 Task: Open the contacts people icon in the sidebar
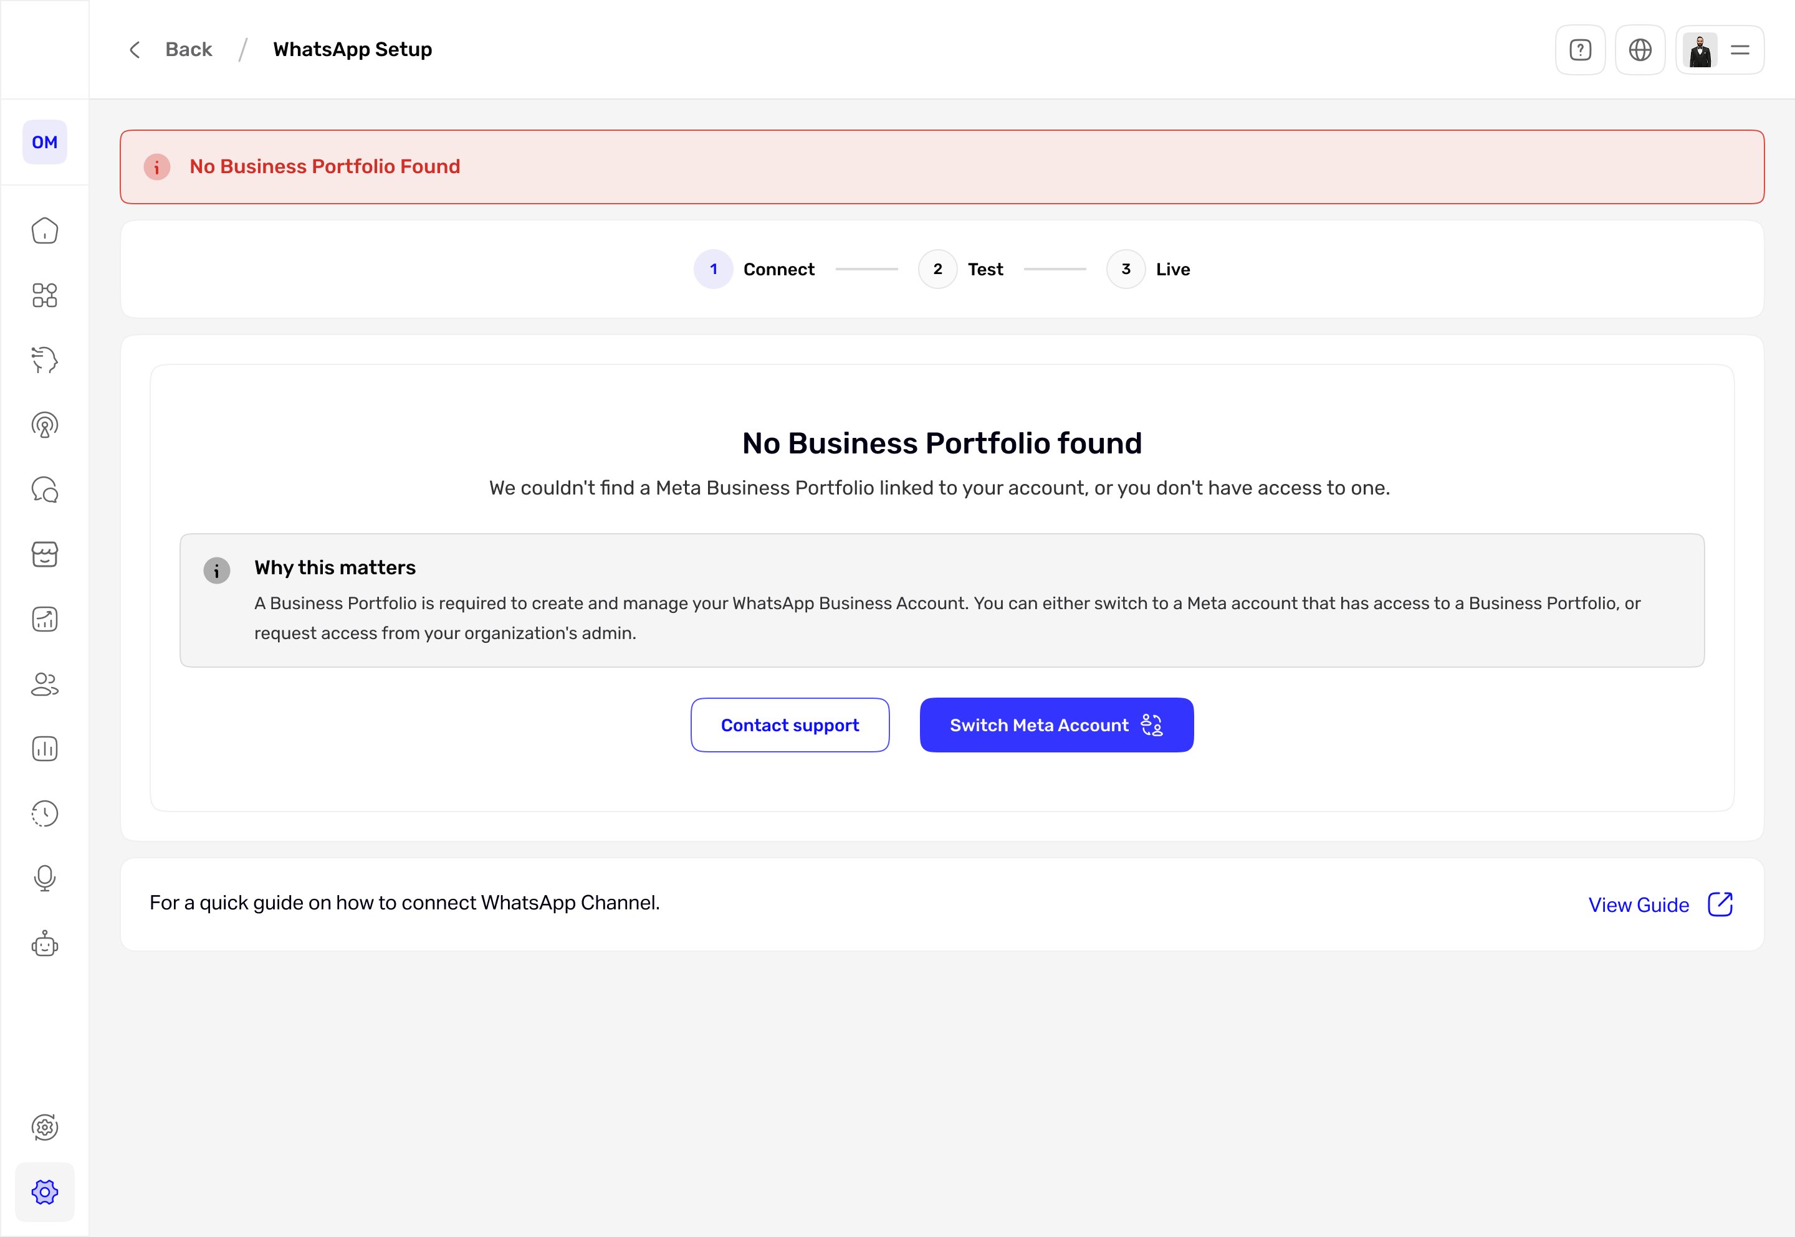pos(44,685)
